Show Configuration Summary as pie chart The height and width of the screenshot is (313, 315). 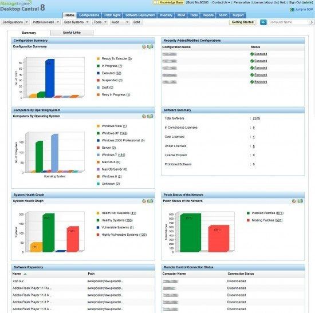[x=144, y=46]
